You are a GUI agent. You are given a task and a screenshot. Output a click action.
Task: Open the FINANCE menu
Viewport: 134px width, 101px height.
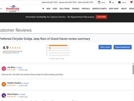(76, 9)
